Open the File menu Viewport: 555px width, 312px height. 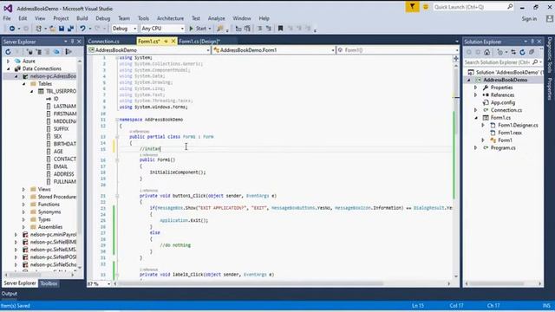coord(7,18)
